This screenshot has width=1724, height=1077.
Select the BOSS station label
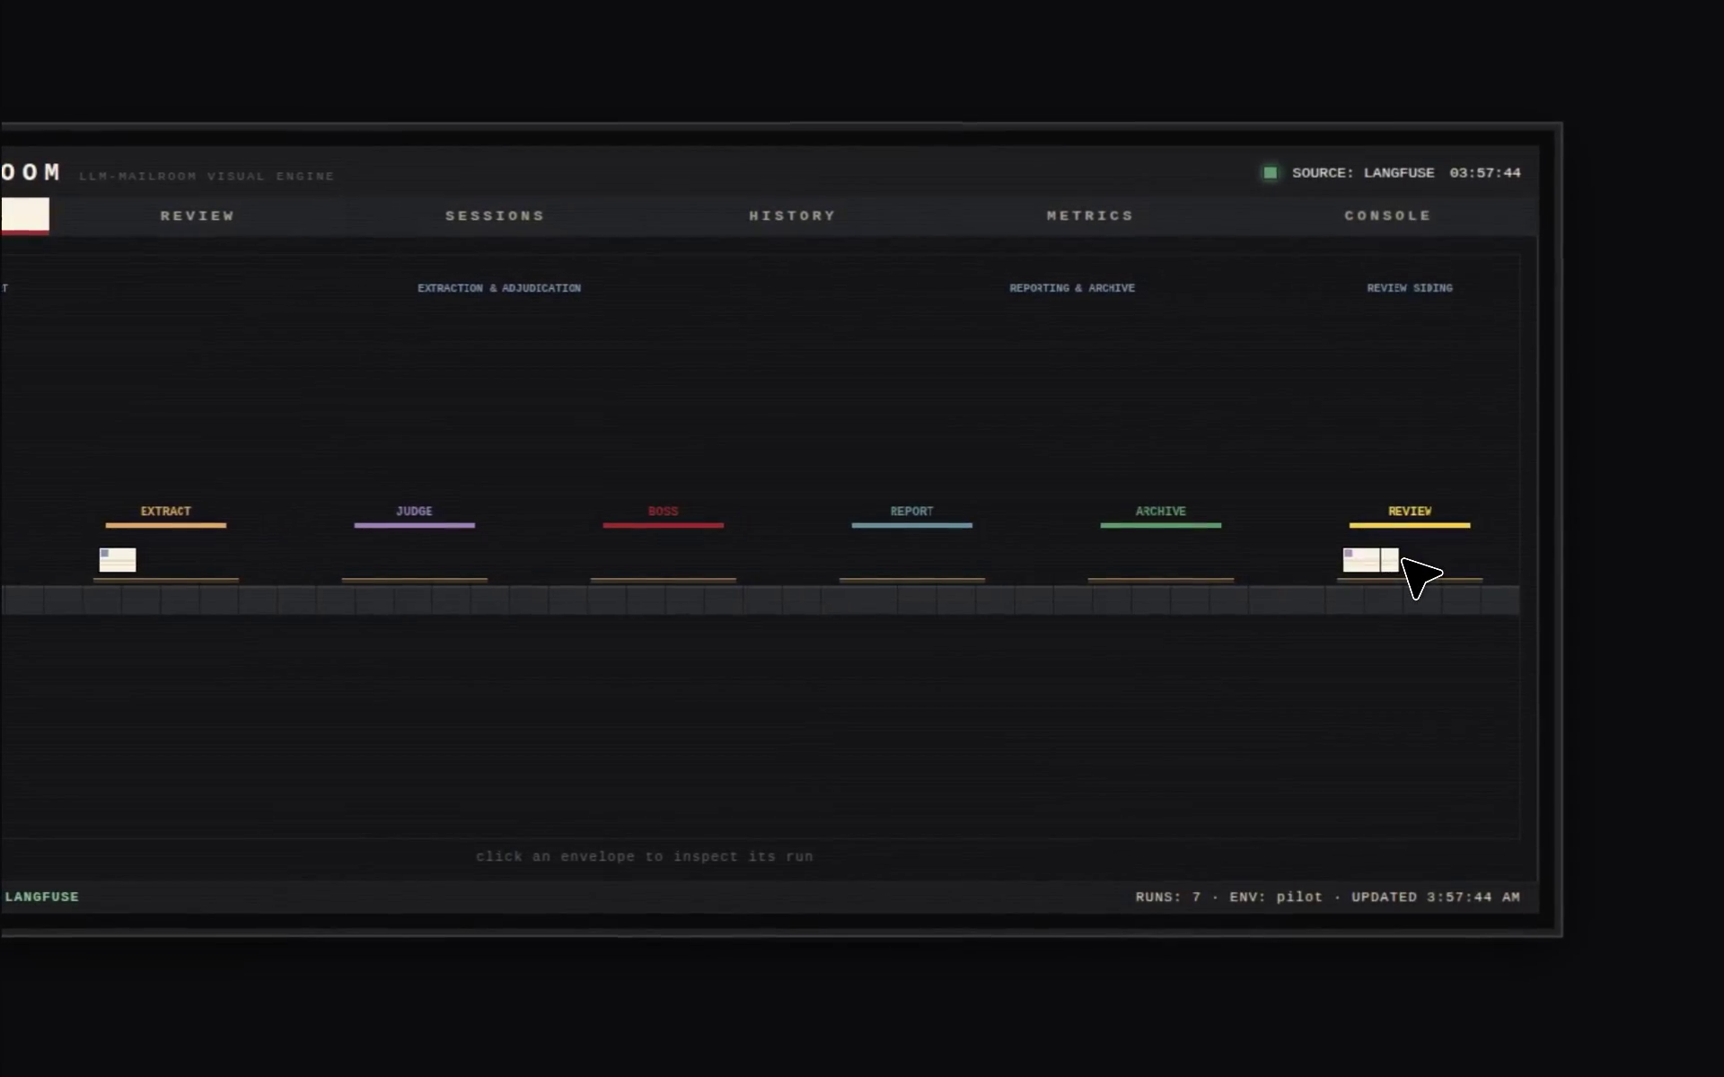664,511
